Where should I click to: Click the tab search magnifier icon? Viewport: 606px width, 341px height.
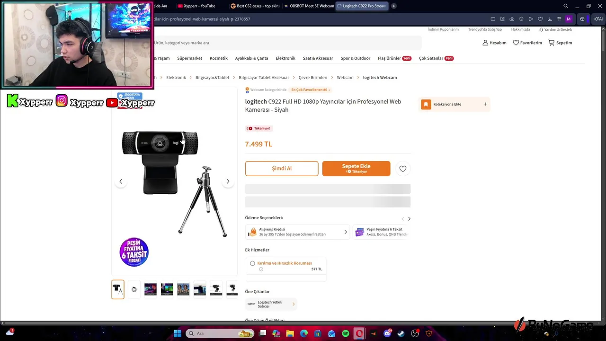pyautogui.click(x=566, y=6)
